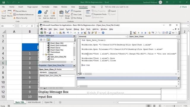190x107 pixels.
Task: Click the blue Help question mark icon
Action: (x=103, y=33)
